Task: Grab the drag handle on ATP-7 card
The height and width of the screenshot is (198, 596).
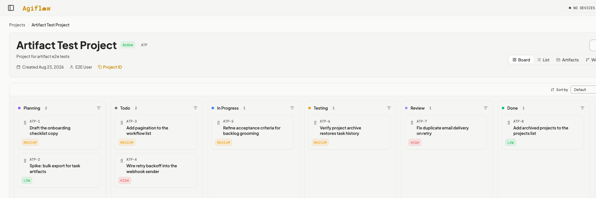Action: (412, 123)
